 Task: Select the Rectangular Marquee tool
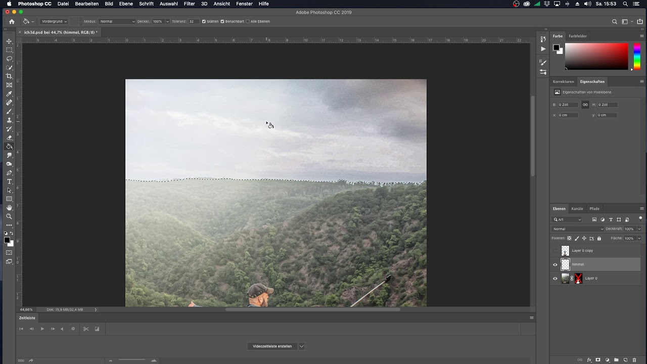[9, 50]
